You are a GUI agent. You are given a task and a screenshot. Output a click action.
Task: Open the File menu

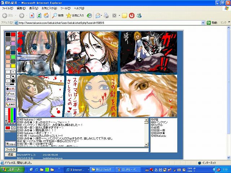coord(8,8)
